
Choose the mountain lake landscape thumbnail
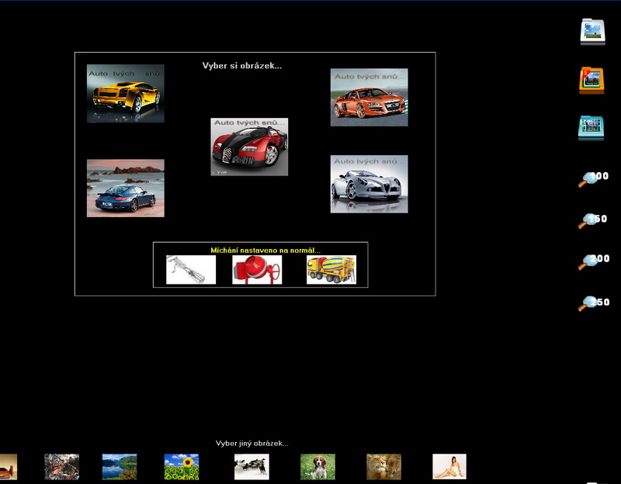[x=120, y=467]
